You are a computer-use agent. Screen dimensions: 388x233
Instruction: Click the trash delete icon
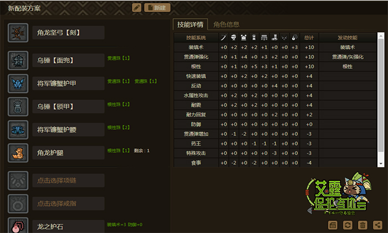363,225
